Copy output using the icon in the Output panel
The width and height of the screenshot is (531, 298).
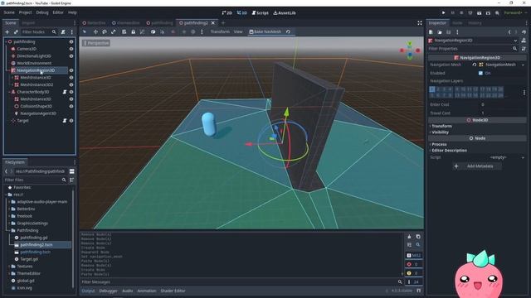pos(418,237)
